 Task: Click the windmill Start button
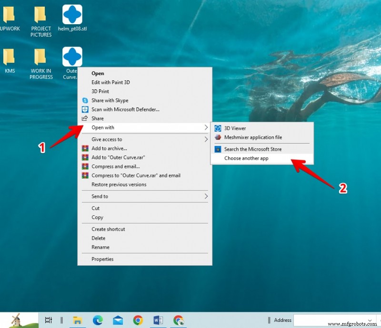(20, 320)
